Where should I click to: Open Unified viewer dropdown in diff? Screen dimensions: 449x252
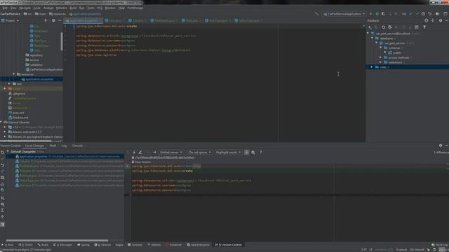[171, 153]
